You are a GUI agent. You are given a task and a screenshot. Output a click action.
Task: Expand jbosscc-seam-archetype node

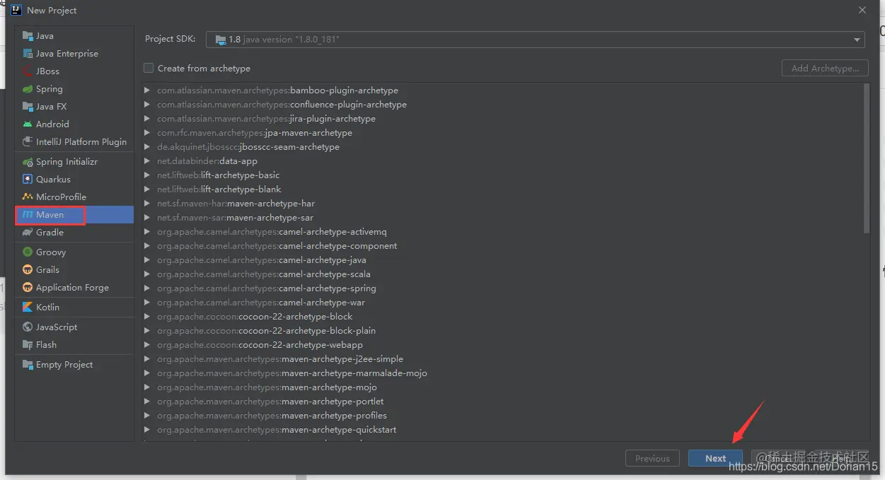pyautogui.click(x=147, y=147)
